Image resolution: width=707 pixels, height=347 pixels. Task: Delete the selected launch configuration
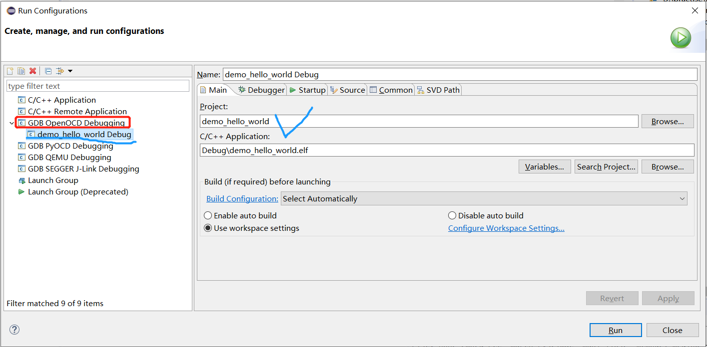point(33,71)
